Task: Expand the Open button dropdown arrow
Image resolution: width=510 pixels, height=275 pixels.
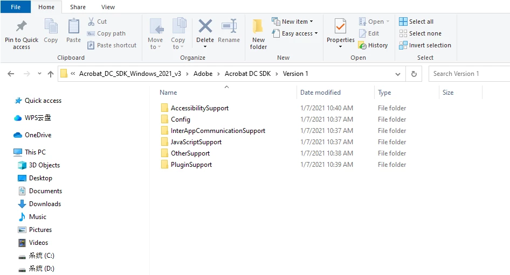Action: coord(388,22)
